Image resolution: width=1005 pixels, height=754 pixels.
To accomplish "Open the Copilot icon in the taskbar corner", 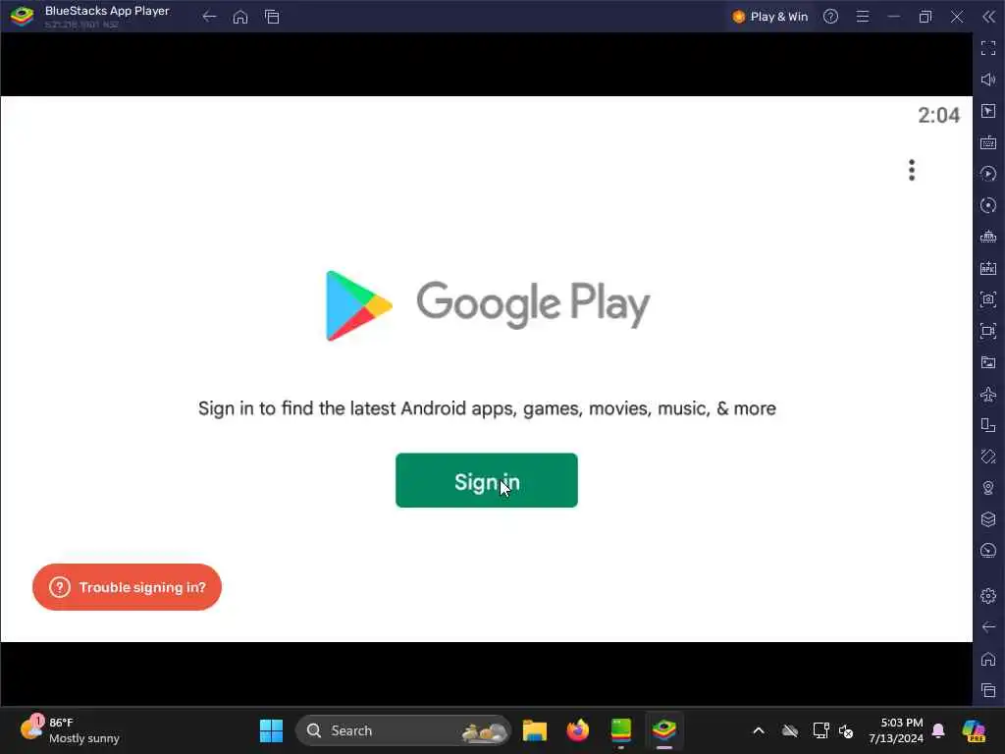I will (974, 730).
